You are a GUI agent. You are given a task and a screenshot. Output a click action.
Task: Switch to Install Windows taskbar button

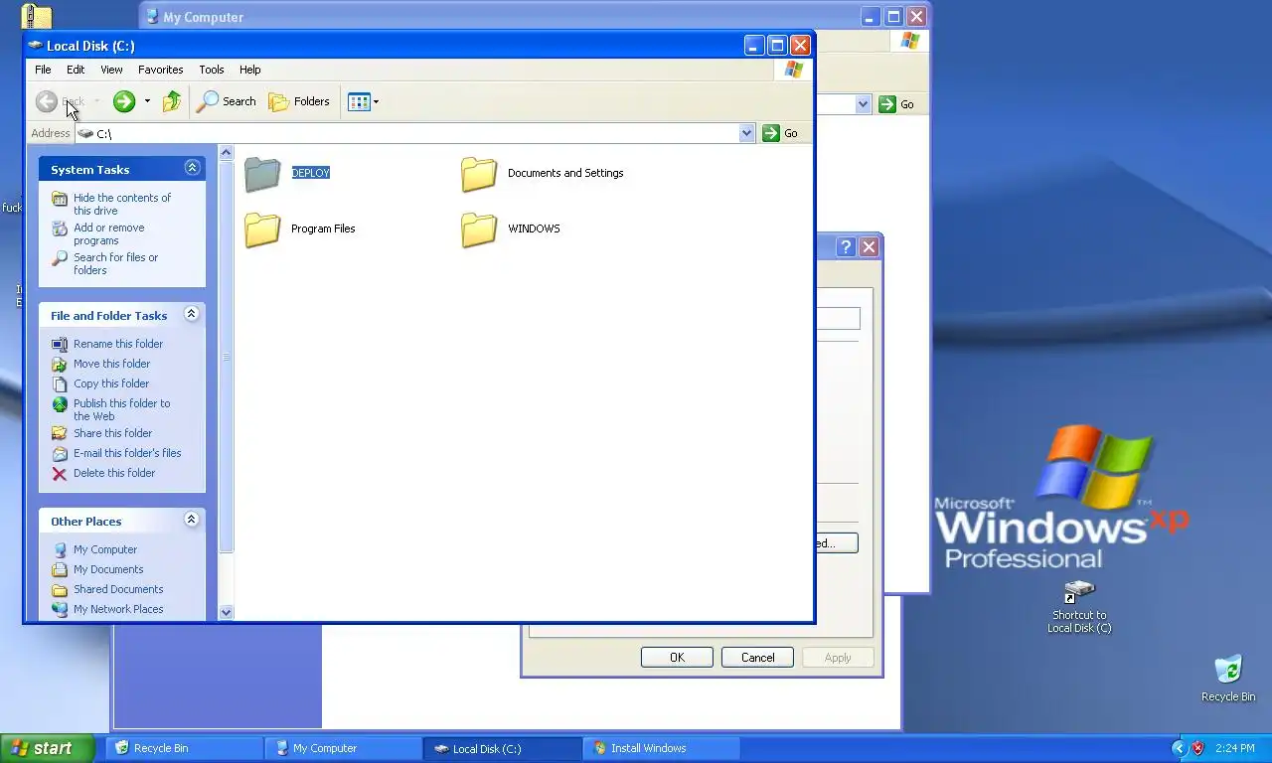pyautogui.click(x=661, y=748)
